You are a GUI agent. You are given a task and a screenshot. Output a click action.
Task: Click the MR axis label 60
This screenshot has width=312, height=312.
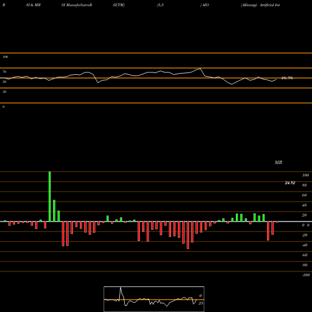[x=305, y=195]
